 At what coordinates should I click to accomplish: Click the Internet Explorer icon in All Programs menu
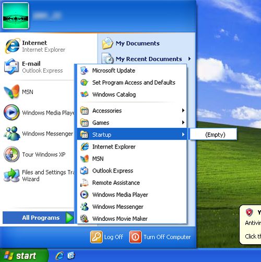(x=85, y=146)
